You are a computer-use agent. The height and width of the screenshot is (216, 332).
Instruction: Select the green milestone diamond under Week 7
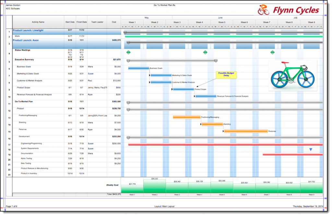click(x=272, y=52)
